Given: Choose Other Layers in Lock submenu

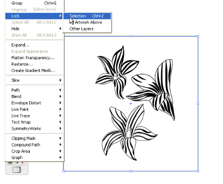Looking at the screenshot, I should click(87, 29).
